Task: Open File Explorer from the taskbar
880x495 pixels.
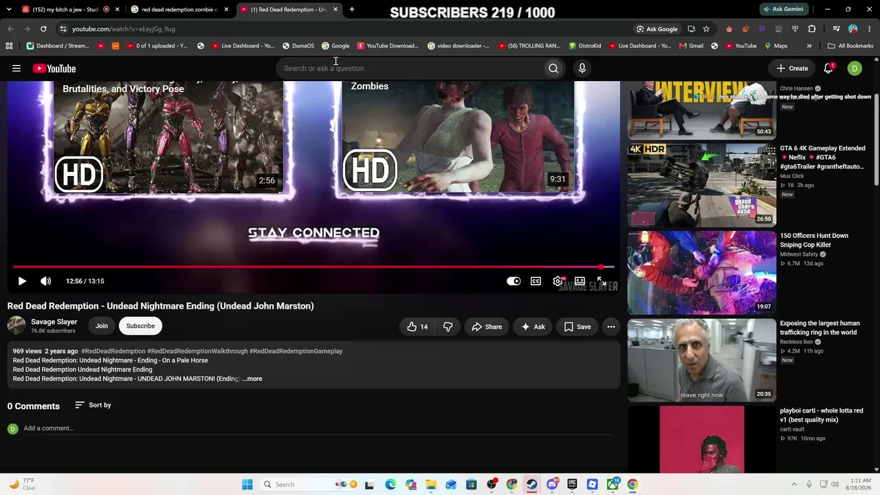Action: point(431,485)
